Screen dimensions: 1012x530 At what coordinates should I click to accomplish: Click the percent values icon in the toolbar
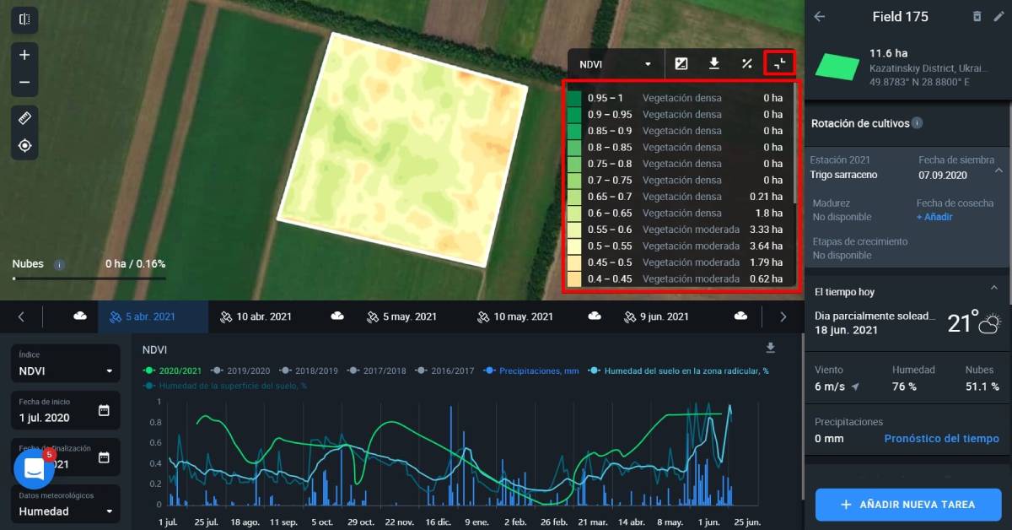pos(746,62)
